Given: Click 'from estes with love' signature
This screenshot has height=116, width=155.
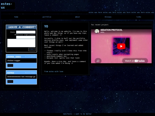Looking at the screenshot, I should click(54, 72).
